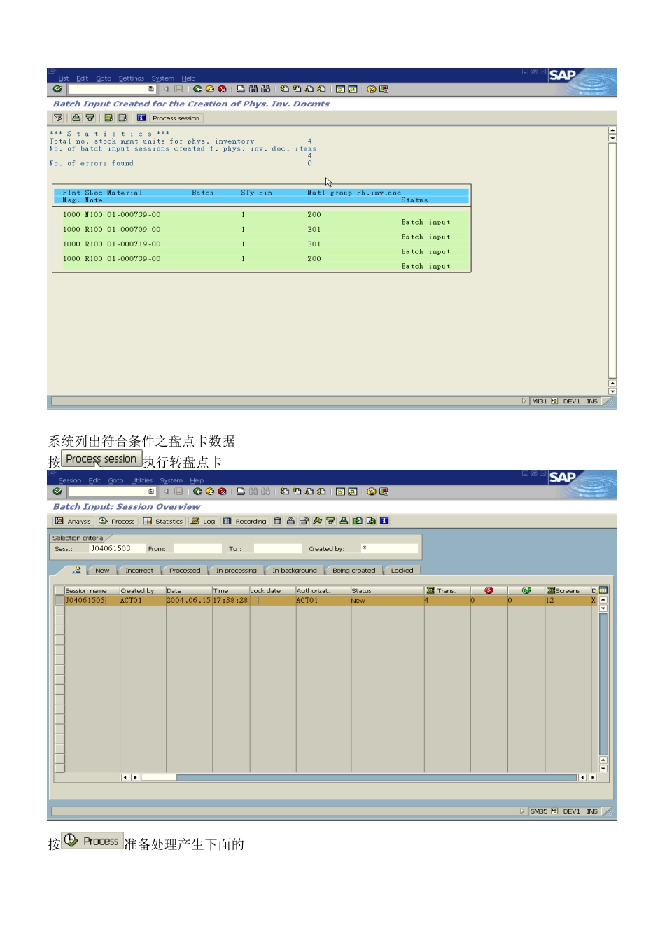Image resolution: width=665 pixels, height=941 pixels.
Task: Open command field history dropdown in Session Overview
Action: pos(150,492)
